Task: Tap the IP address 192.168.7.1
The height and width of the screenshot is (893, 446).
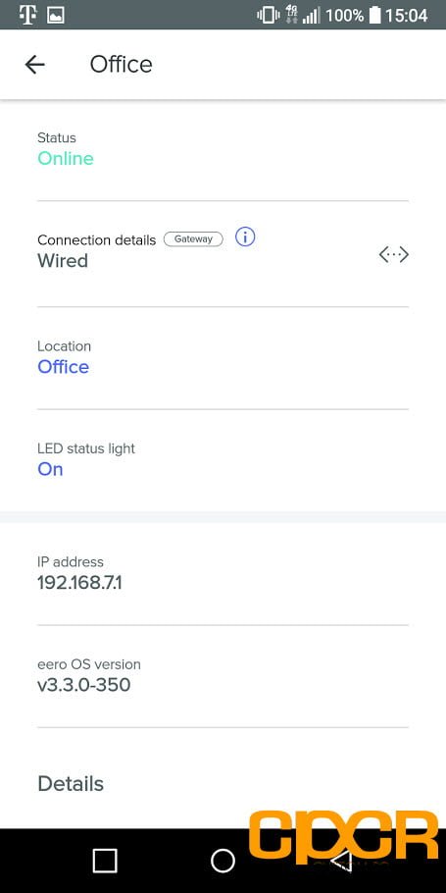Action: tap(79, 583)
